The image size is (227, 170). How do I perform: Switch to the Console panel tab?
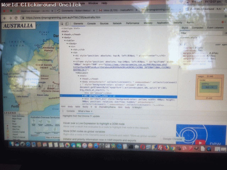click(x=92, y=23)
